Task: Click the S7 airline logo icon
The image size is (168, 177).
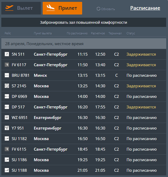Action: [x=7, y=86]
